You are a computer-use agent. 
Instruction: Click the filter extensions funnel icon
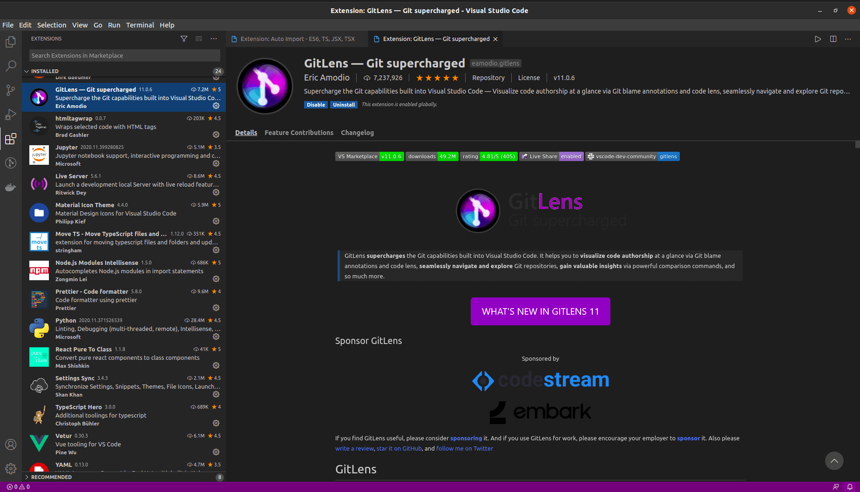(x=184, y=39)
